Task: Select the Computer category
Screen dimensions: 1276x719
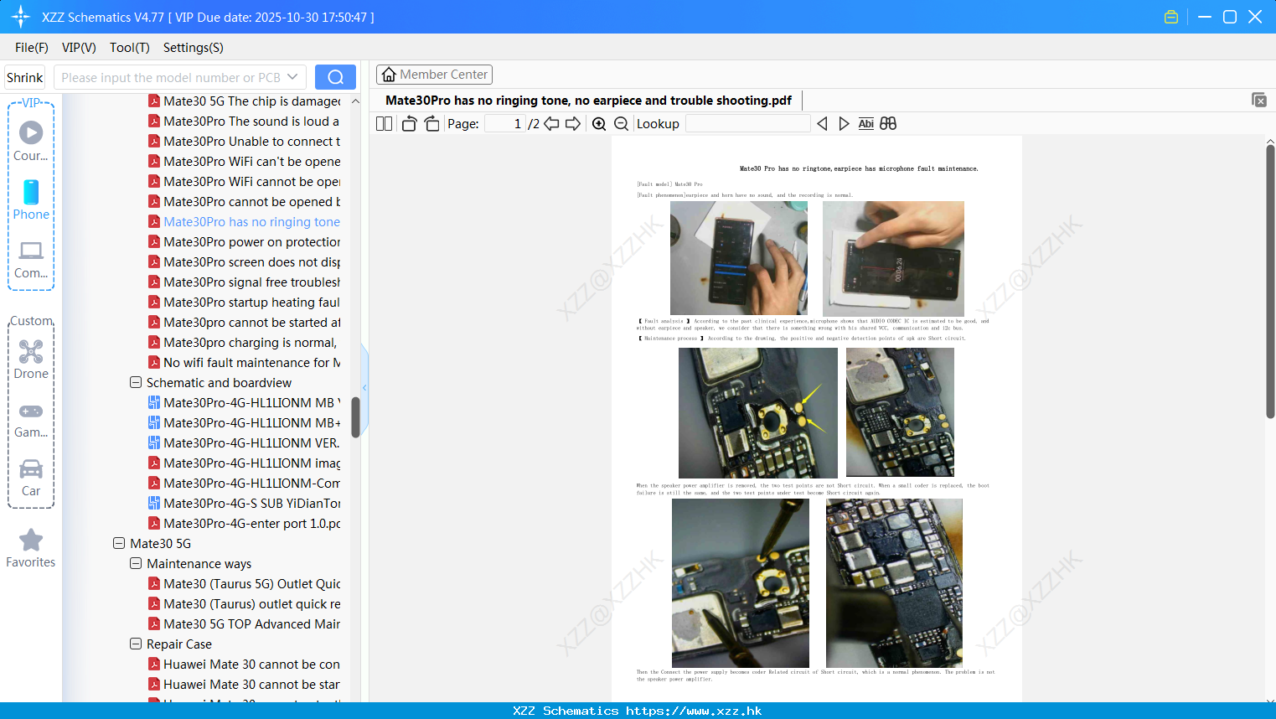Action: [x=31, y=259]
